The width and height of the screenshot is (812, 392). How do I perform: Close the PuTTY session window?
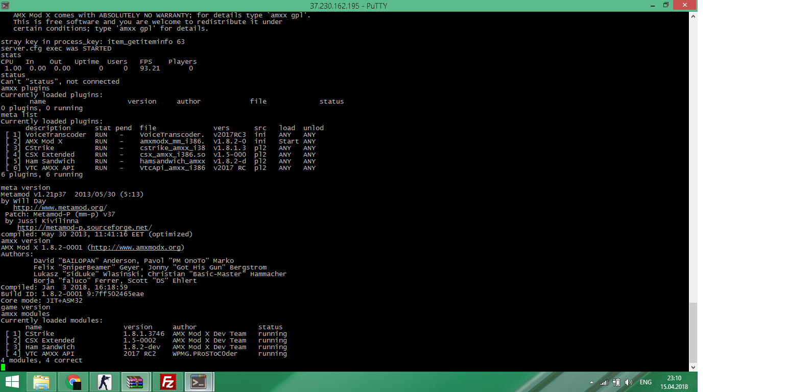685,5
